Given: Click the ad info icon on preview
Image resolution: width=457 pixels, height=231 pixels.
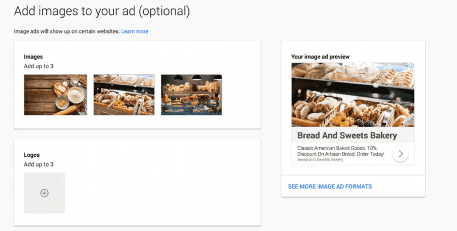Looking at the screenshot, I should (411, 67).
